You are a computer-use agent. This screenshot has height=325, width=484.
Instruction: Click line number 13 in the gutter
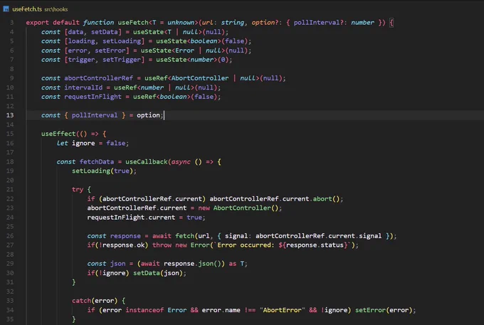click(x=10, y=115)
